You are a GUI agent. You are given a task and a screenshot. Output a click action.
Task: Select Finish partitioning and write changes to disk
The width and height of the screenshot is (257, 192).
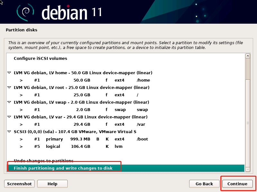point(126,168)
